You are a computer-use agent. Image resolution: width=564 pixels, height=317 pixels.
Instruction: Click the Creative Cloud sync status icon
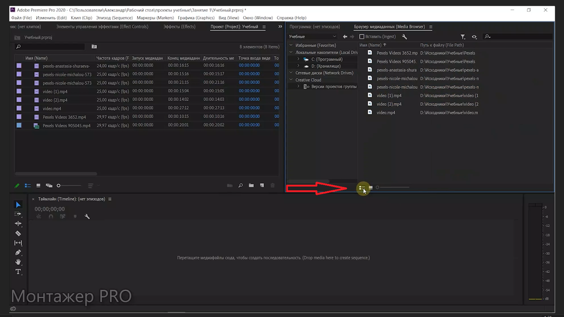[13, 309]
